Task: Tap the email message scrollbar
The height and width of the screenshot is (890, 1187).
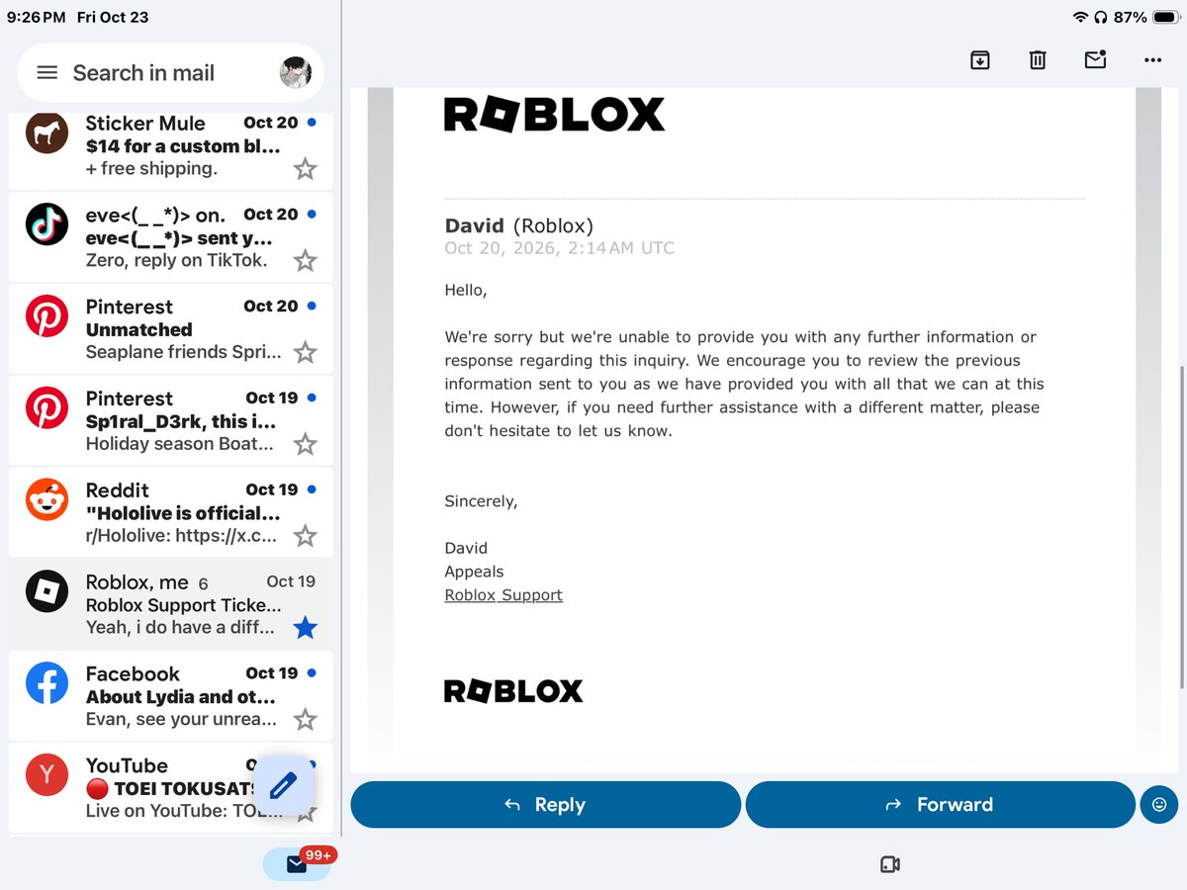Action: 1182,529
